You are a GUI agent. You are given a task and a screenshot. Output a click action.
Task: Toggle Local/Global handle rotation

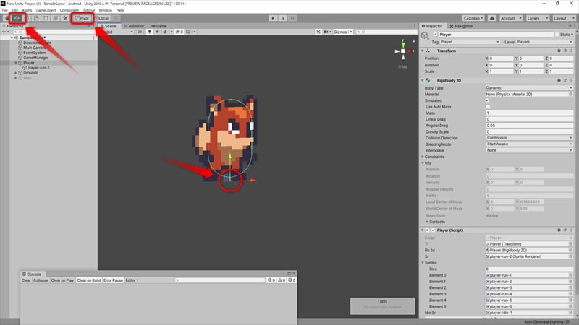(x=102, y=18)
